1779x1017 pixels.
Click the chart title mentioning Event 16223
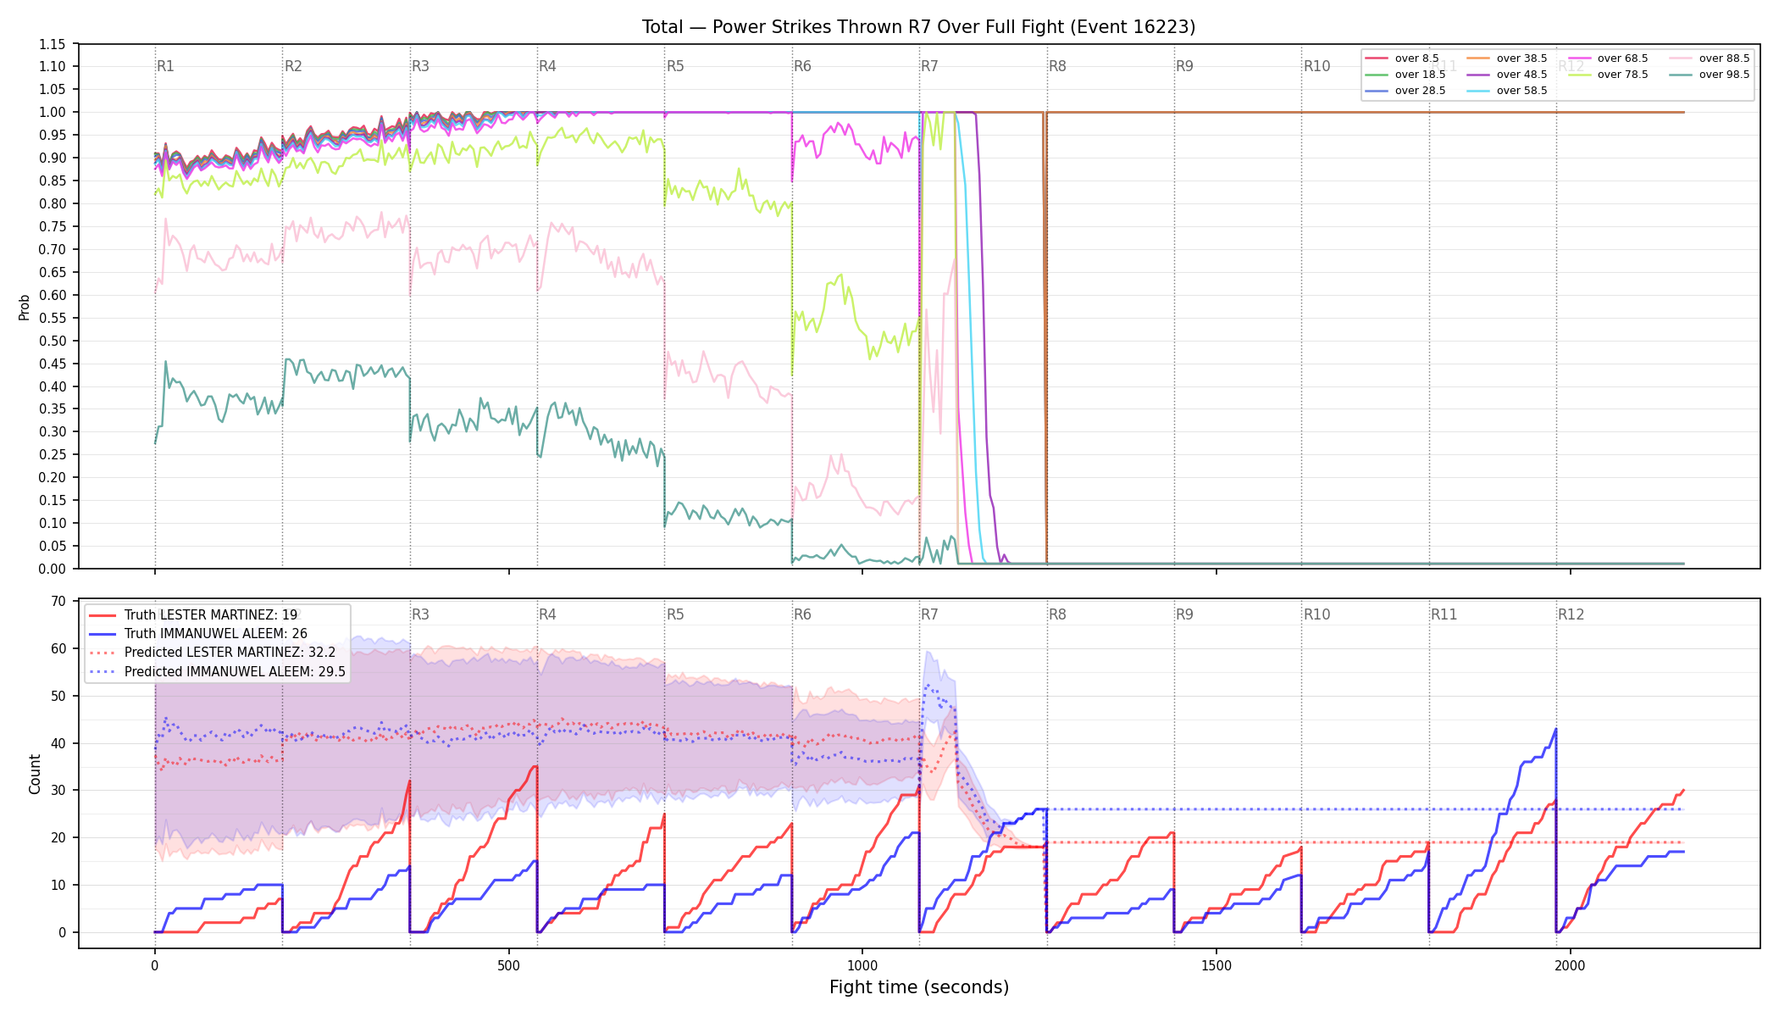pos(918,27)
